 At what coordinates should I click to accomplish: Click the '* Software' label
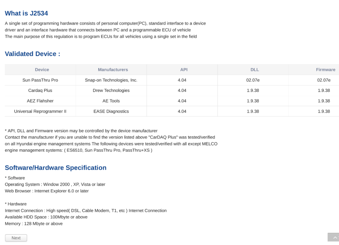pos(15,178)
